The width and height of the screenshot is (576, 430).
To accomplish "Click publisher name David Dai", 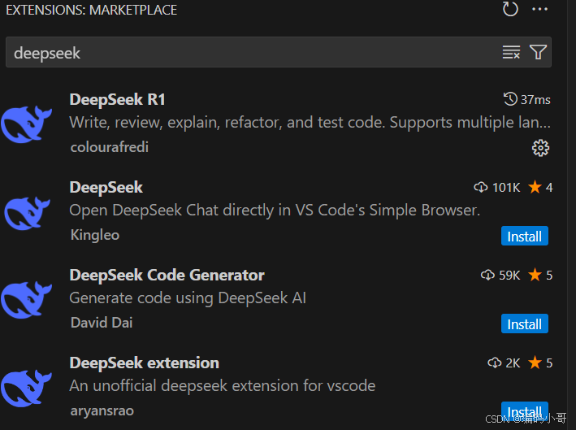I will (x=102, y=323).
